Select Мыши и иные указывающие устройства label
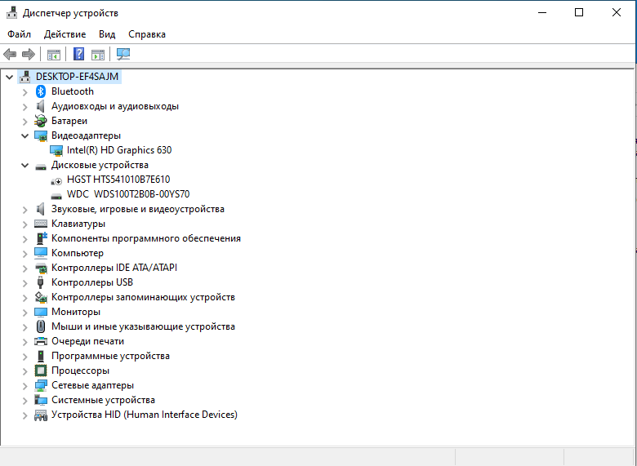The height and width of the screenshot is (466, 637). coord(143,326)
